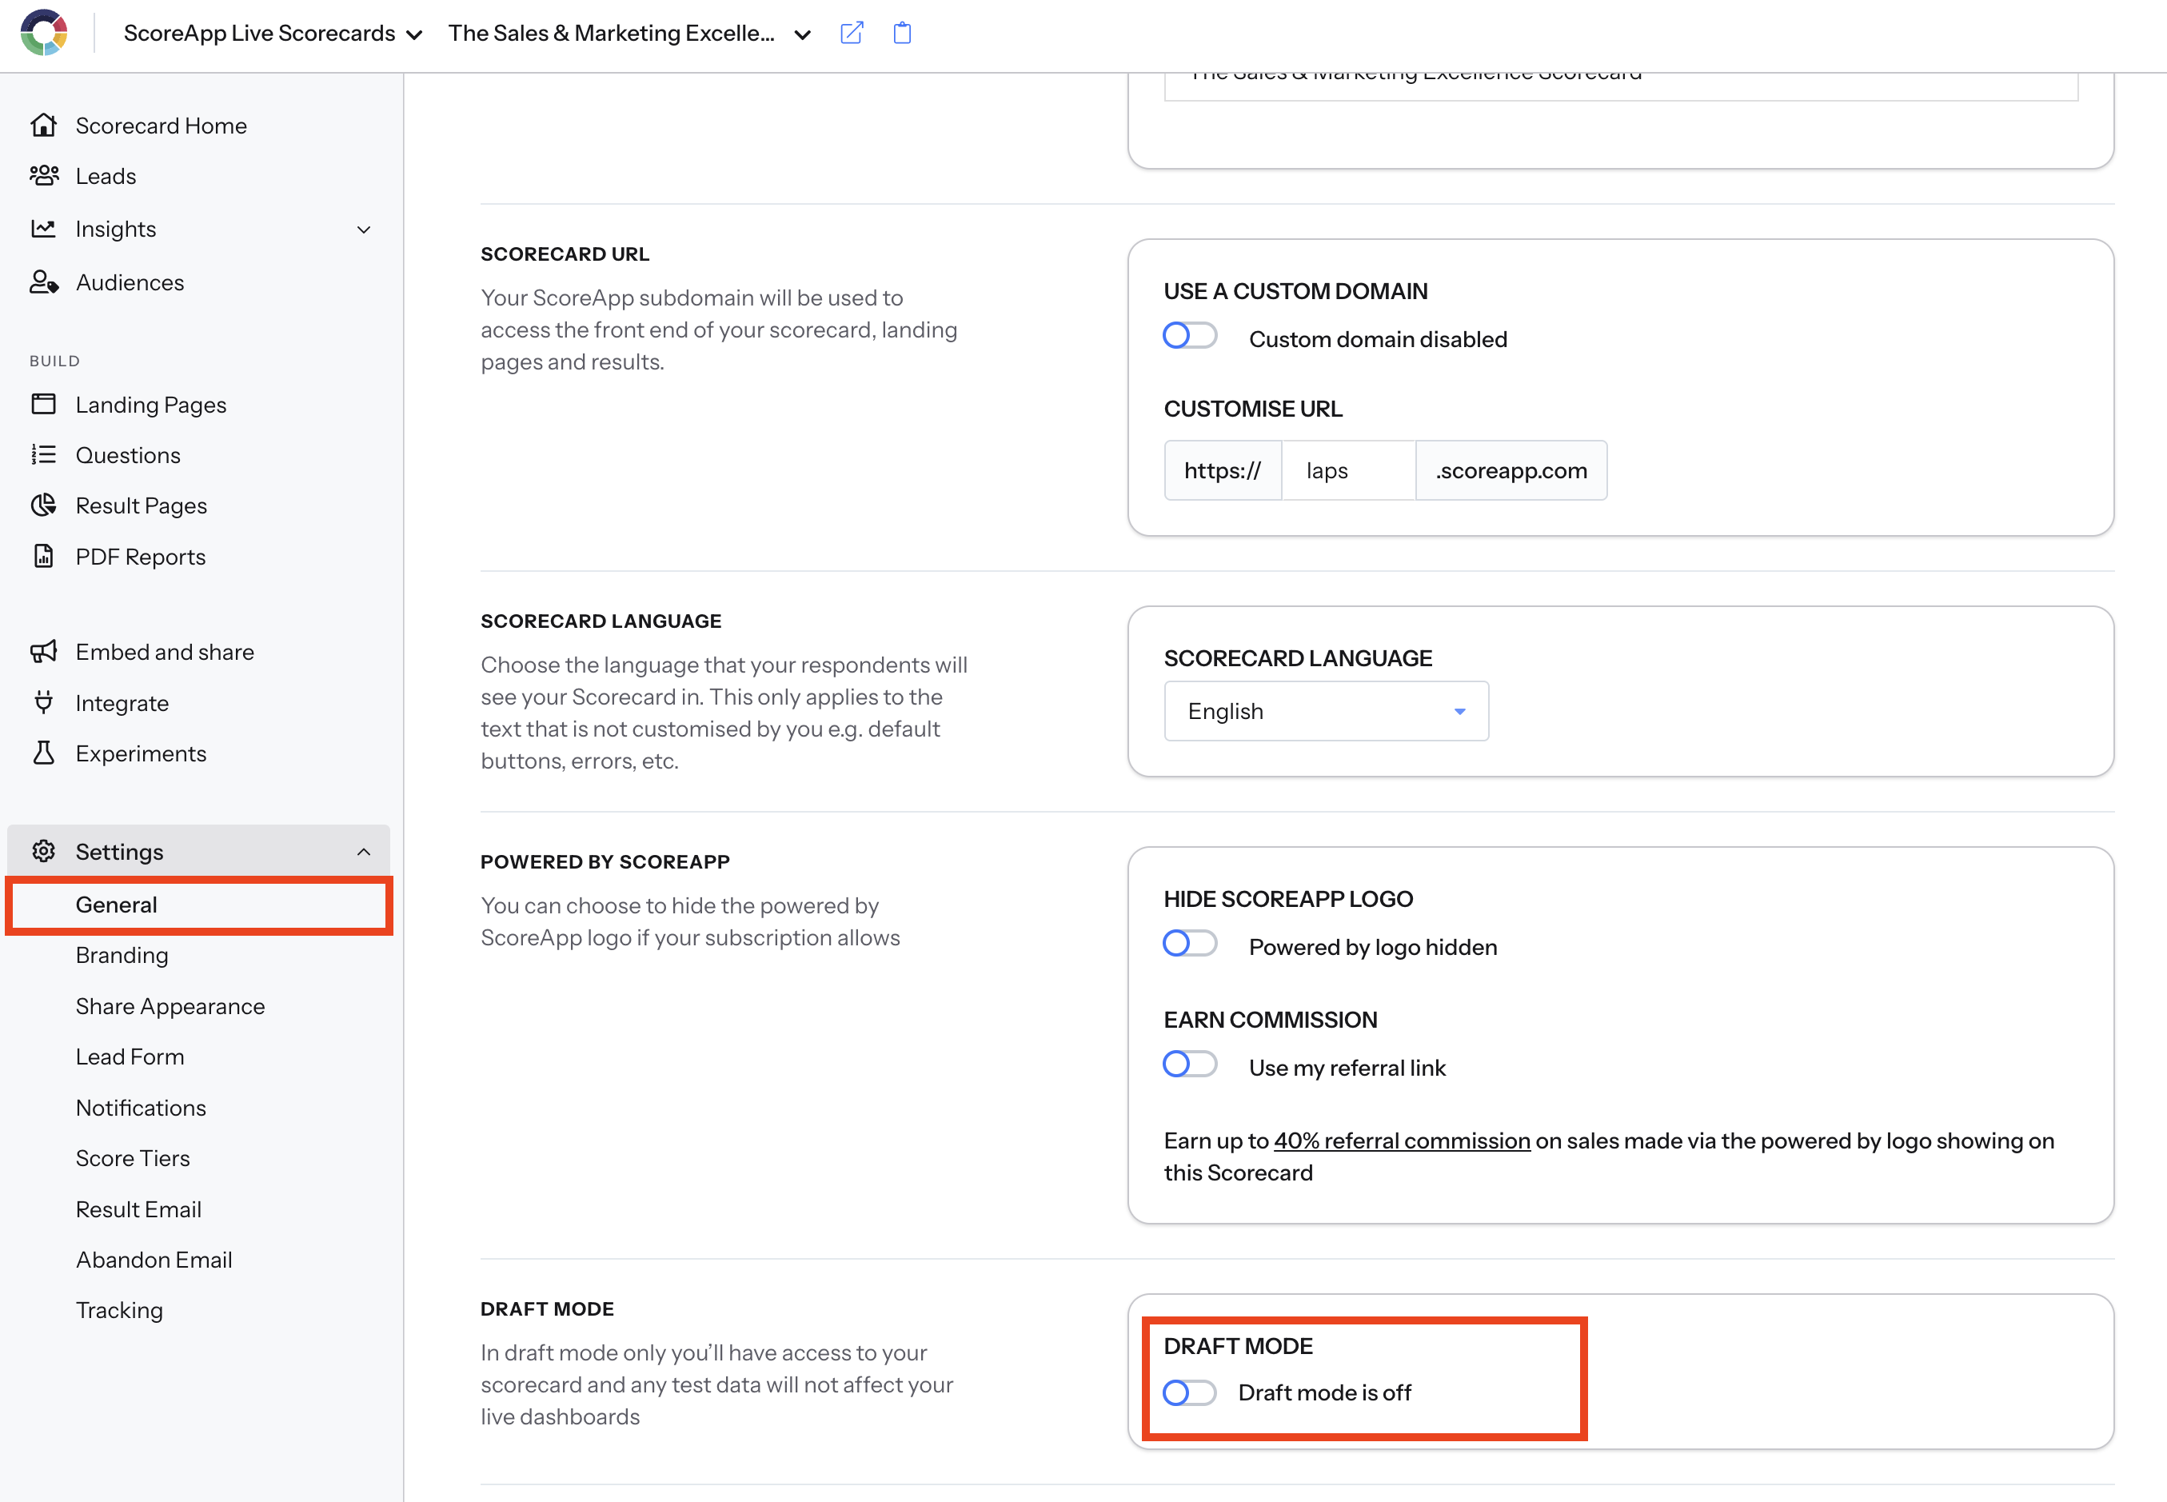Navigate to Questions builder
The width and height of the screenshot is (2167, 1502).
[x=128, y=456]
